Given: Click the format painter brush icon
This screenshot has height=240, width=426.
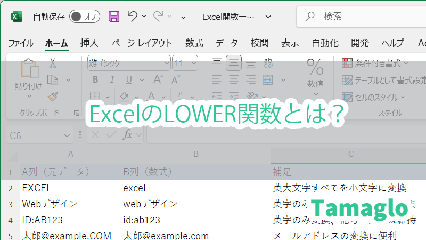Looking at the screenshot, I should [52, 97].
